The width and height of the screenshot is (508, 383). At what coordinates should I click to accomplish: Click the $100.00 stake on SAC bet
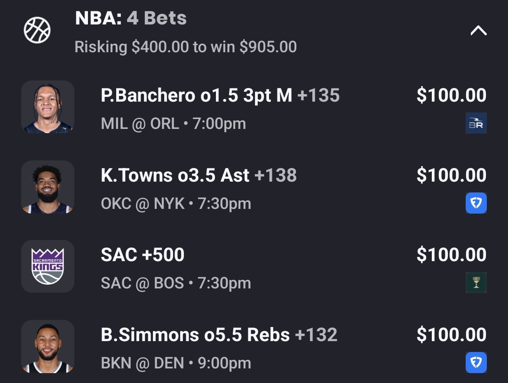451,255
